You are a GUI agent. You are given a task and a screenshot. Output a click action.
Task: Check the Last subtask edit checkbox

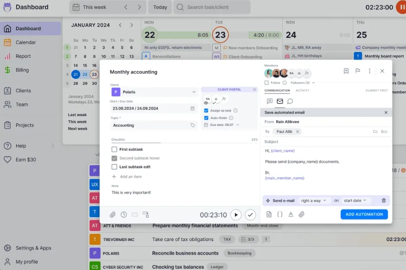tap(114, 167)
